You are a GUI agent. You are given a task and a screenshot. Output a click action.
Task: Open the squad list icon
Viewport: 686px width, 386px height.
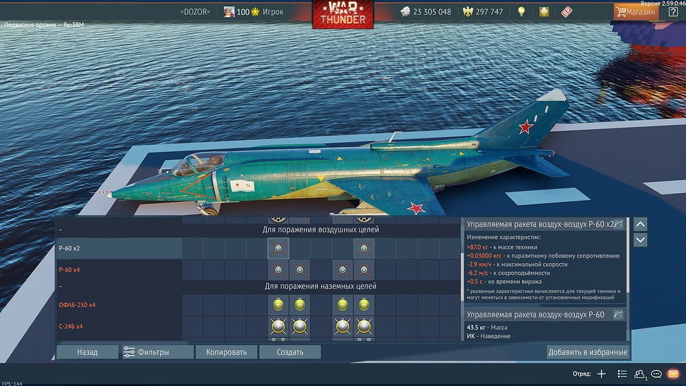[622, 374]
